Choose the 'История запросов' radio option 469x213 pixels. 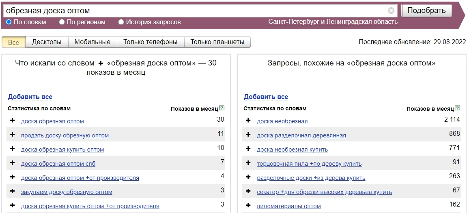[121, 22]
